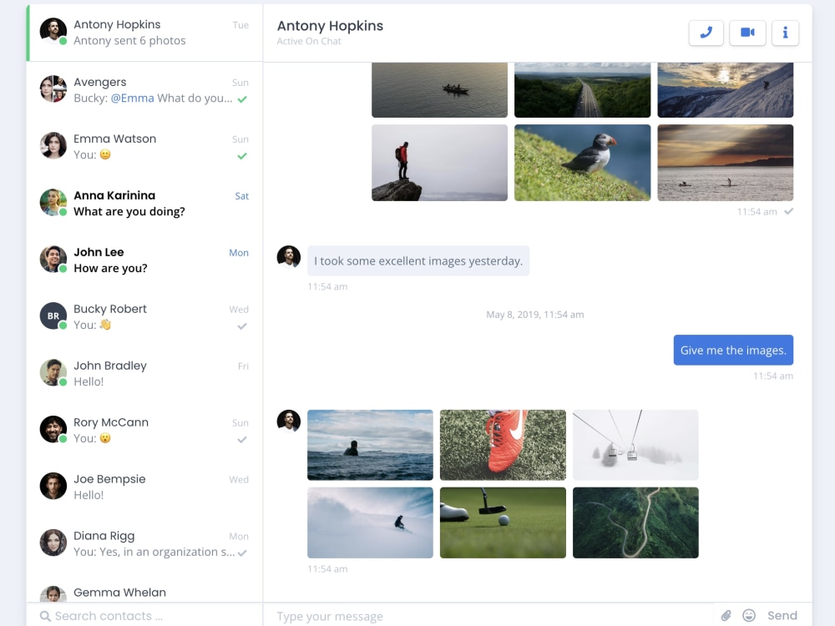Screen dimensions: 835x626
Task: Click Diana Rigg's avatar
Action: (x=53, y=543)
